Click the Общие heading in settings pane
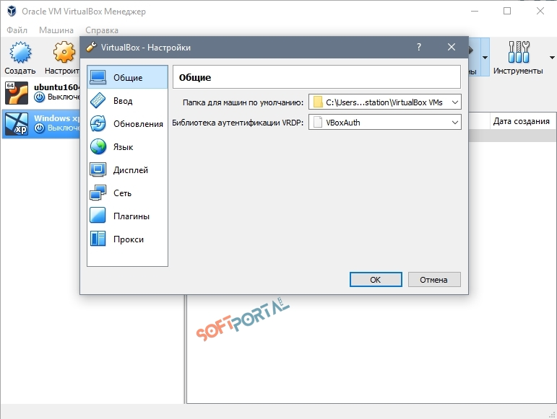The height and width of the screenshot is (419, 557). pos(194,77)
